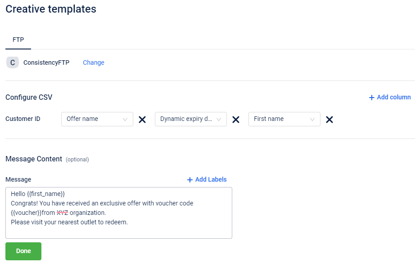Remove the Dynamic expiry date column

click(236, 120)
